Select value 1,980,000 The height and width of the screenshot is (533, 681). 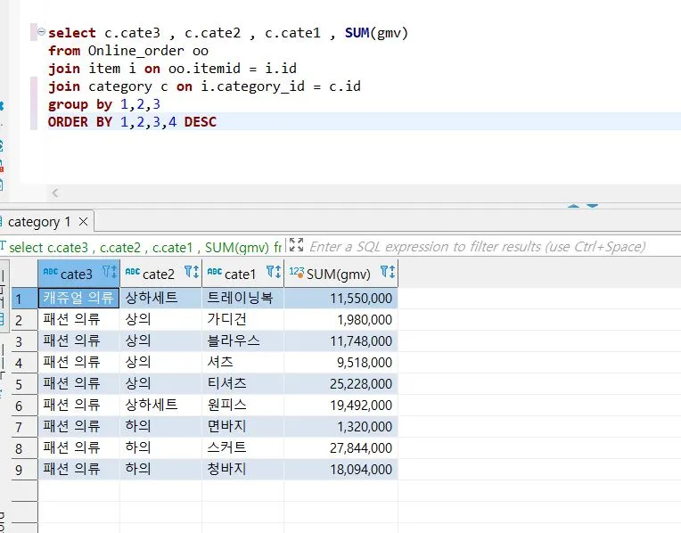pyautogui.click(x=340, y=319)
